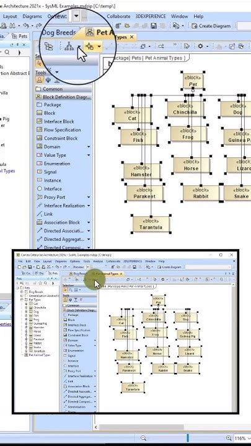Image resolution: width=251 pixels, height=446 pixels.
Task: Select the Chinchilla block in the diagram
Action: tap(185, 108)
